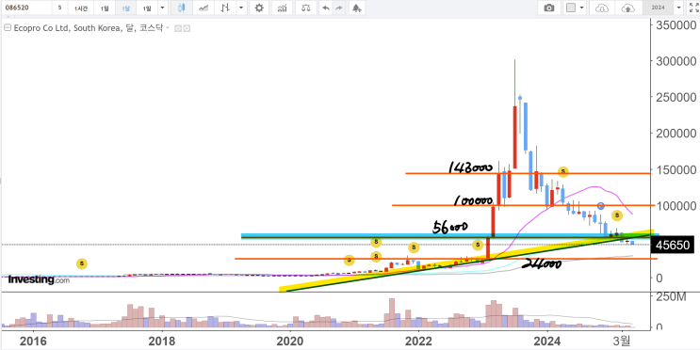Click the 3월 label on time axis
Screen dimensions: 700x350
tap(623, 342)
